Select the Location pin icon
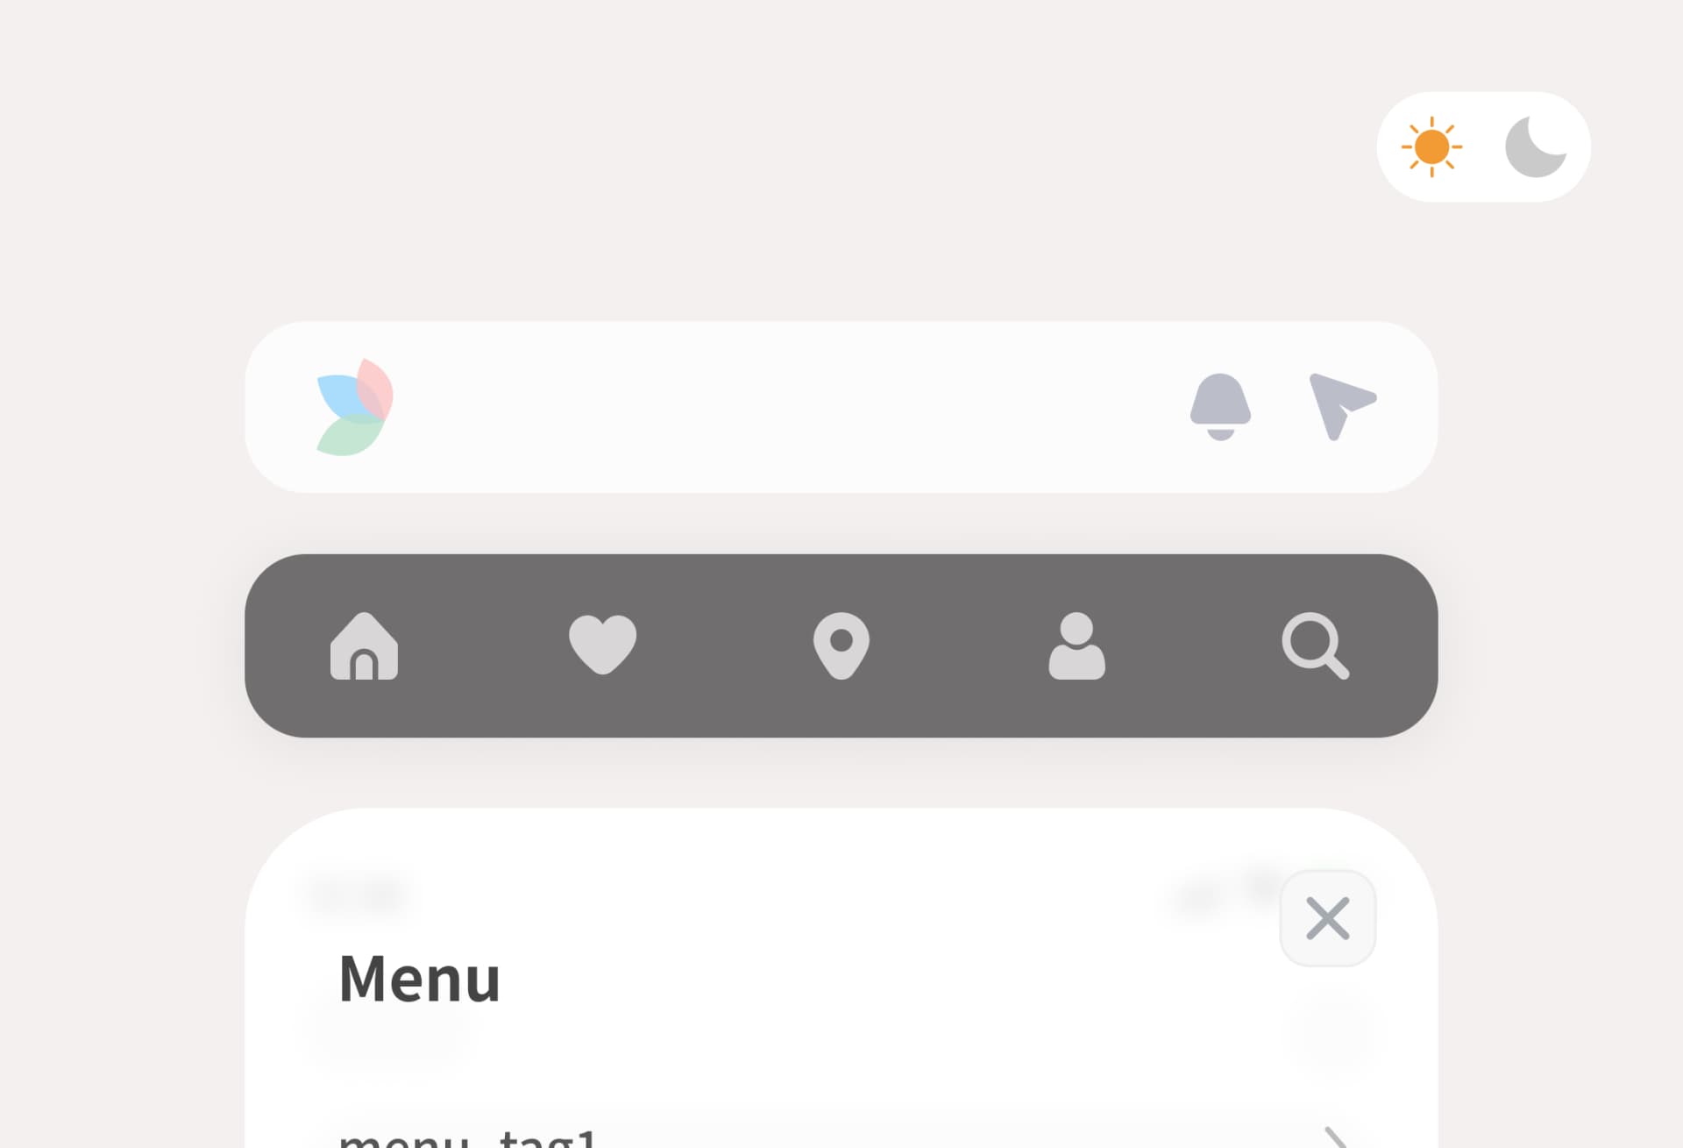The width and height of the screenshot is (1683, 1148). (841, 645)
